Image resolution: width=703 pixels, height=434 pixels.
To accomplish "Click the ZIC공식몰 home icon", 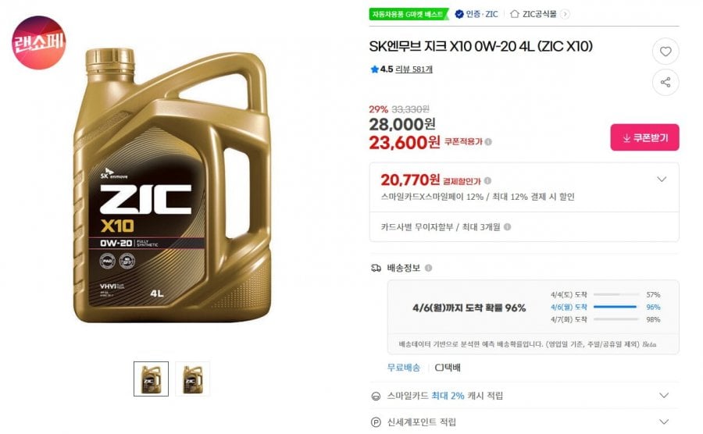I will (x=515, y=13).
